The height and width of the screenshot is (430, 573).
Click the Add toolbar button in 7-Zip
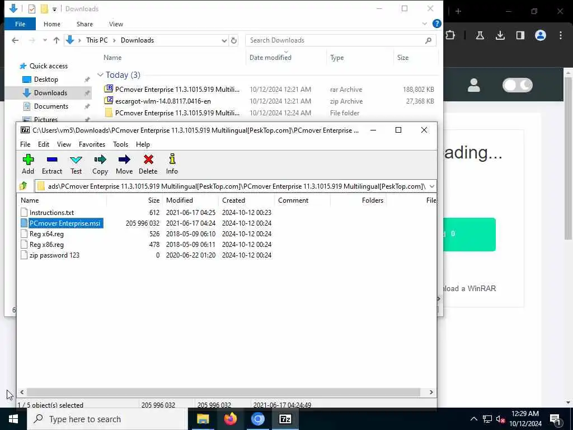(28, 164)
